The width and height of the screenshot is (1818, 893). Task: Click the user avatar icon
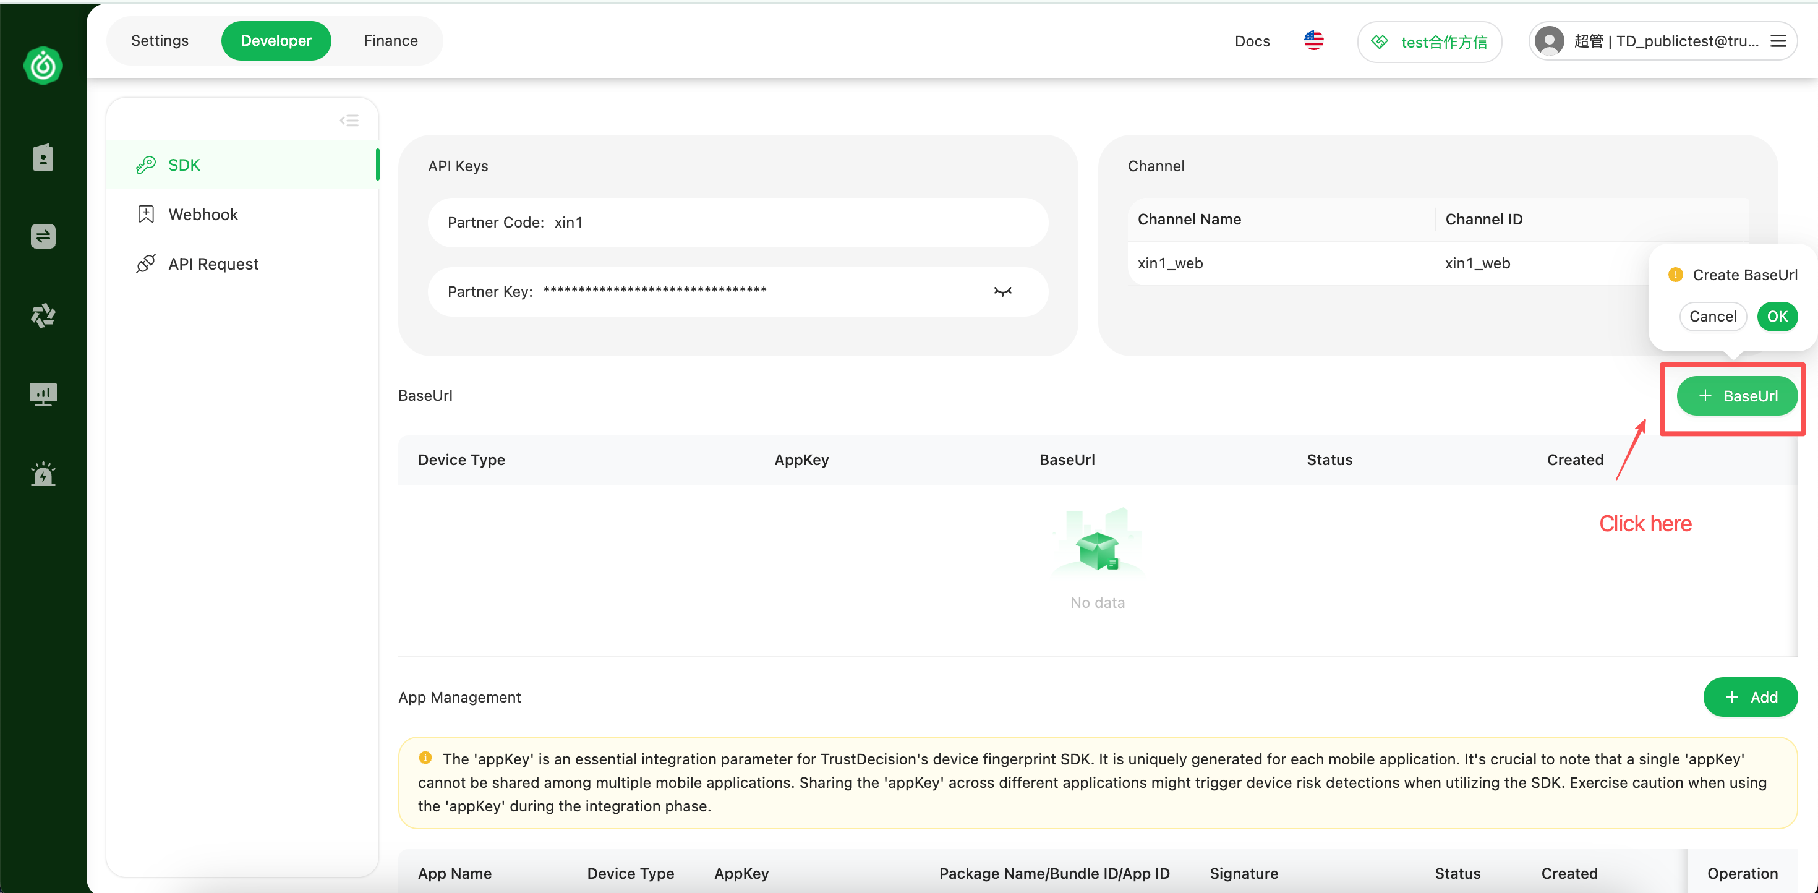coord(1549,41)
